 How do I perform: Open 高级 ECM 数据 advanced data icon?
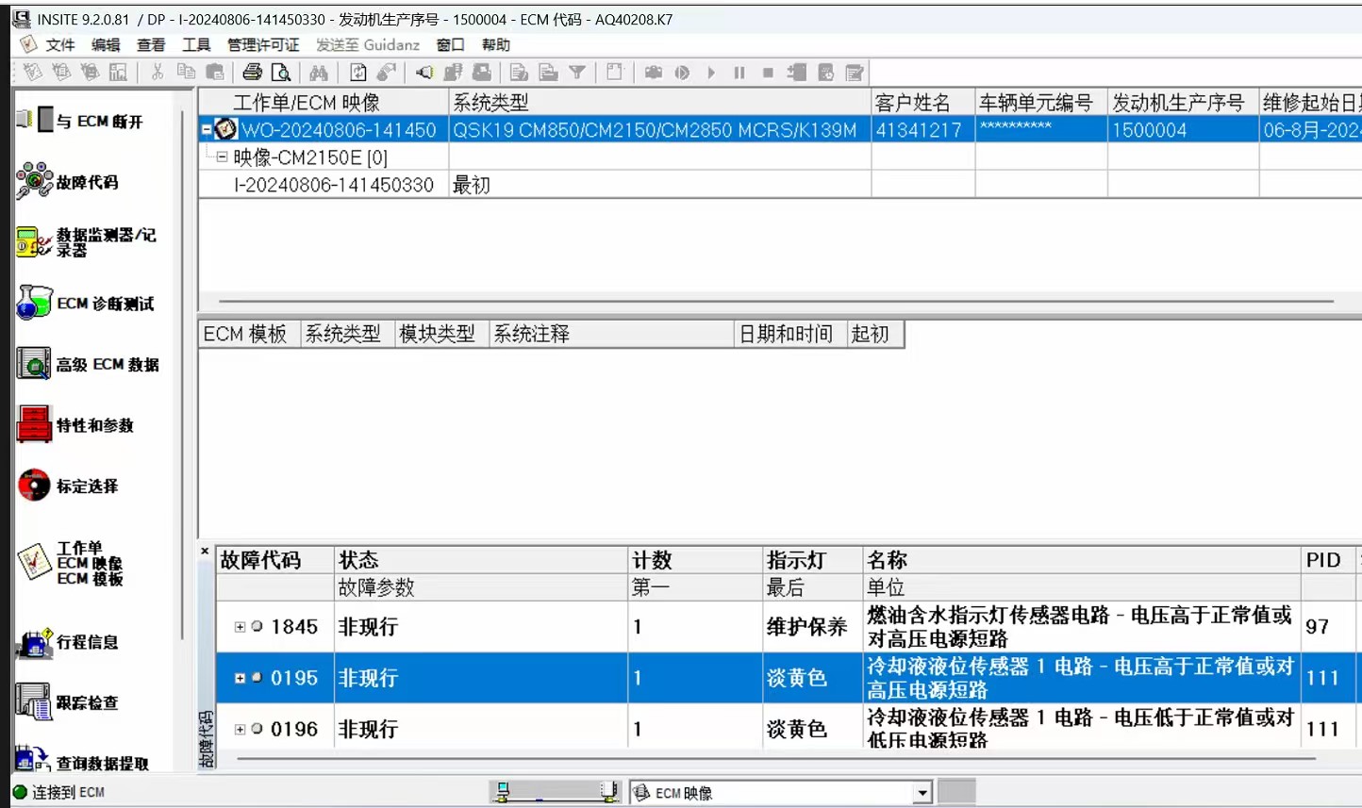click(34, 364)
